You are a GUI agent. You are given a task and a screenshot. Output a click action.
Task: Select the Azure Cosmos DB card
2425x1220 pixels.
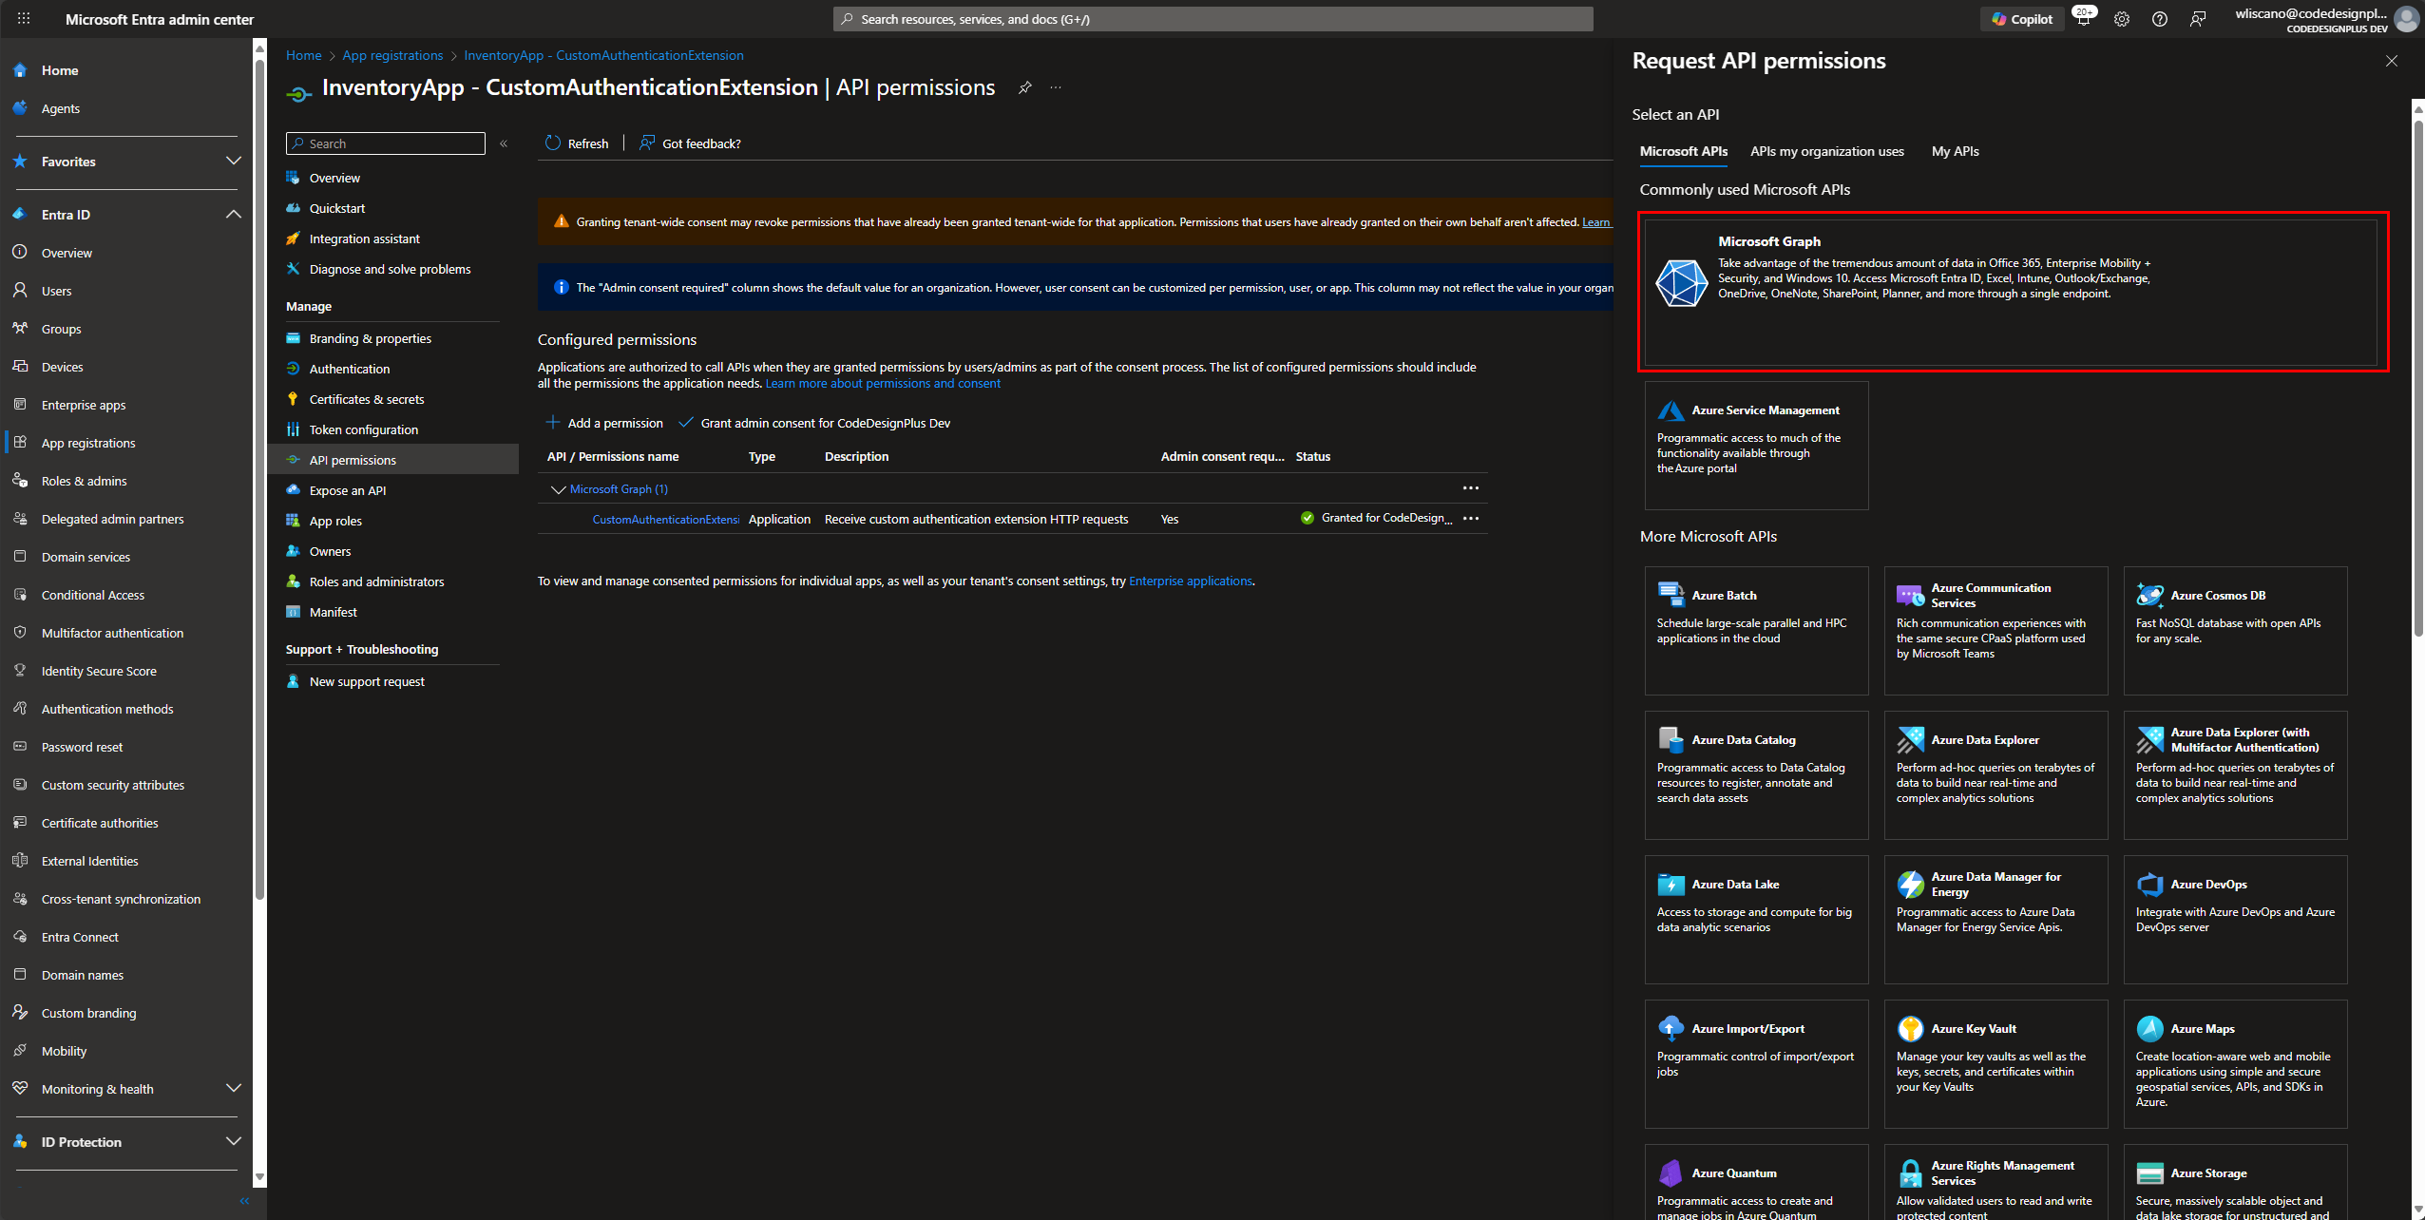click(2235, 631)
